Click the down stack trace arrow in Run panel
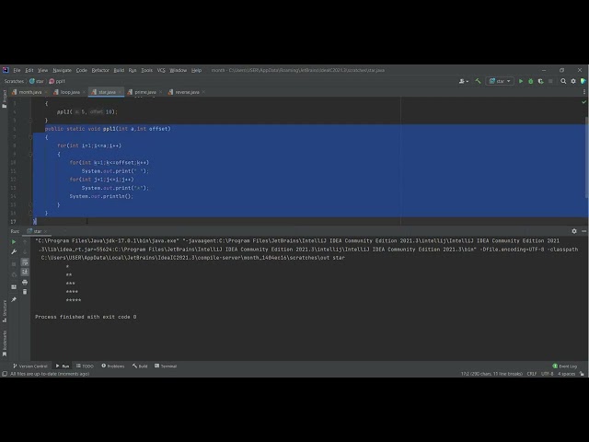 (x=25, y=251)
